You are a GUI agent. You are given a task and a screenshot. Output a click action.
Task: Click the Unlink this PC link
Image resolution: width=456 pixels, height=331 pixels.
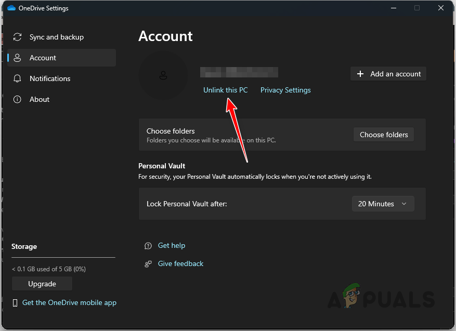coord(226,90)
